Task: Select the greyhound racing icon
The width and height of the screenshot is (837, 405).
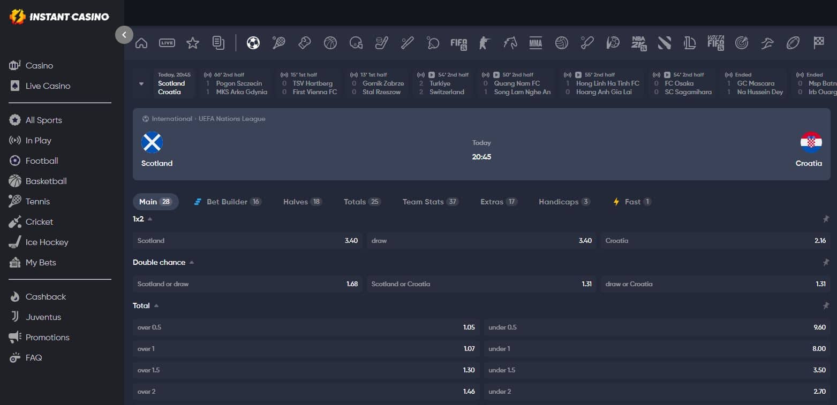Action: pyautogui.click(x=767, y=43)
